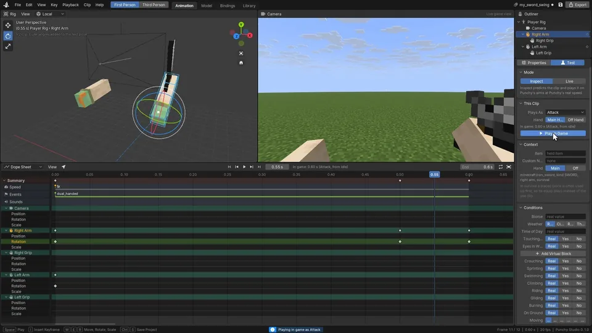Collapse the Mode section
This screenshot has height=333, width=592.
coord(521,72)
